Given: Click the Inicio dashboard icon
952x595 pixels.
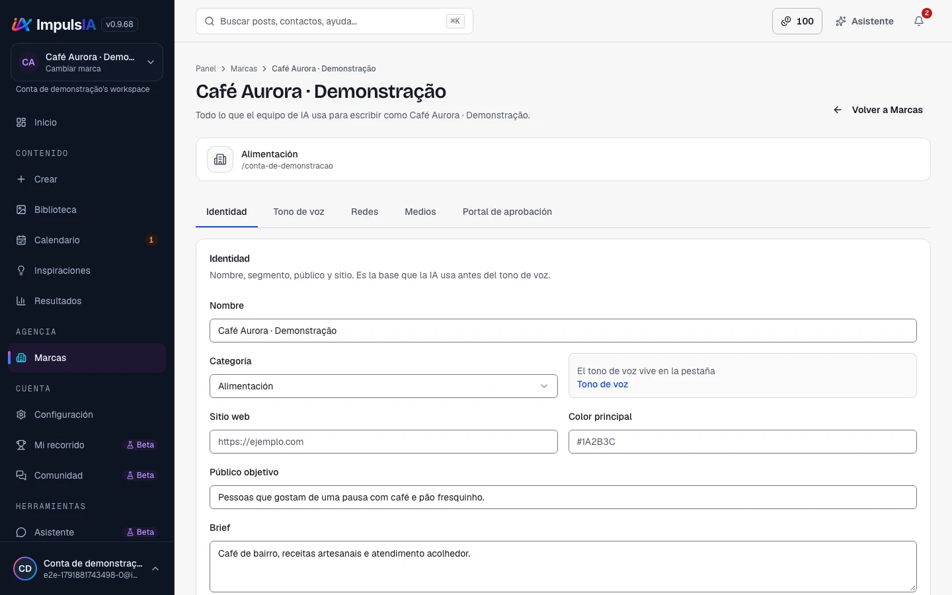Looking at the screenshot, I should click(21, 122).
